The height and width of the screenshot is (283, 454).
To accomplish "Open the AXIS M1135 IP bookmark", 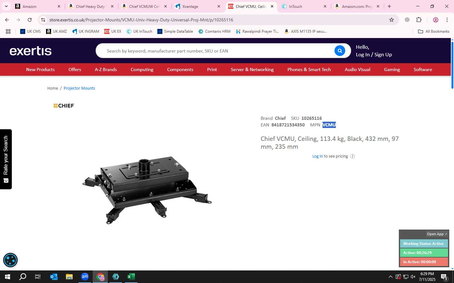I will coord(306,31).
